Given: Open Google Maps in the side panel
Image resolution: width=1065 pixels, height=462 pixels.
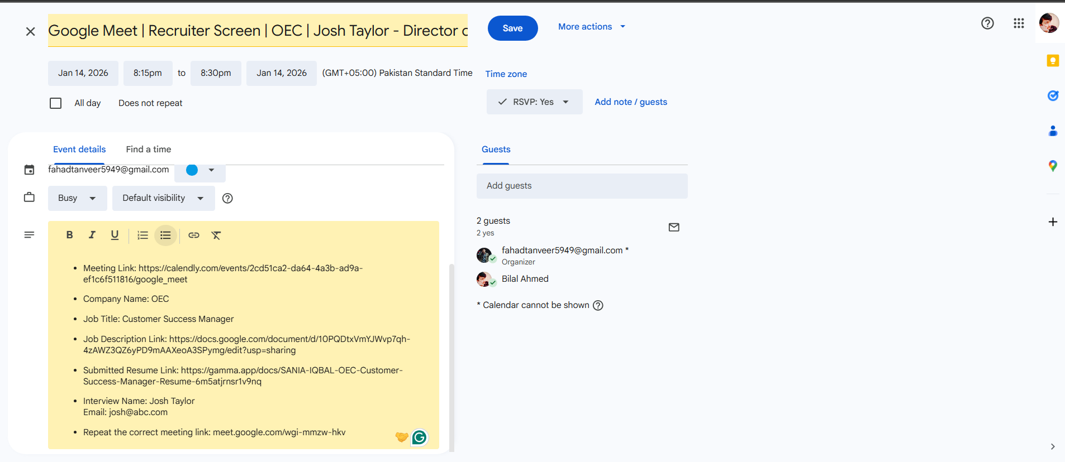Looking at the screenshot, I should (x=1053, y=166).
